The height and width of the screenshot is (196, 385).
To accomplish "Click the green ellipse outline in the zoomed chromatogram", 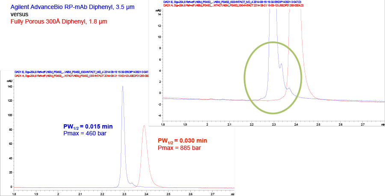I will click(245, 78).
